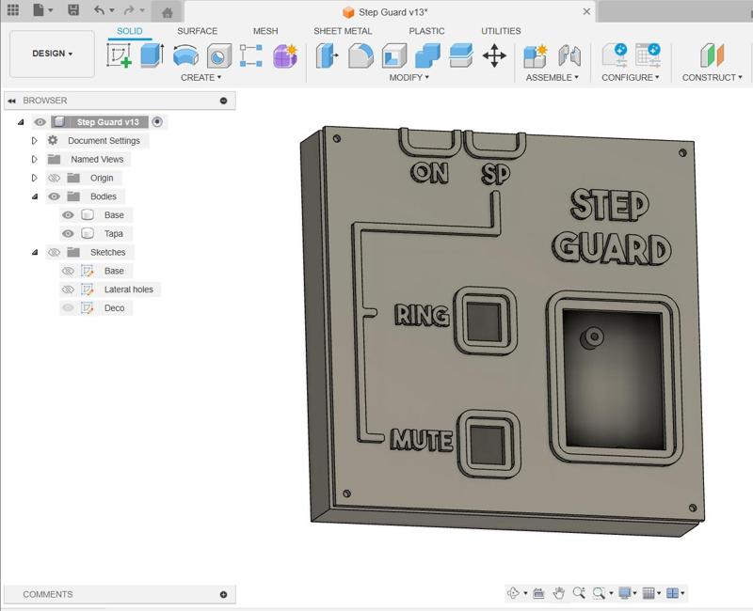
Task: Toggle visibility of the Origin folder
Action: pos(54,178)
